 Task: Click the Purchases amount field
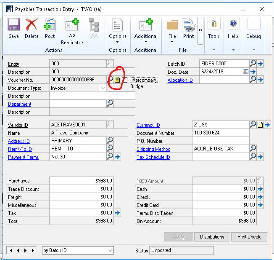click(82, 181)
